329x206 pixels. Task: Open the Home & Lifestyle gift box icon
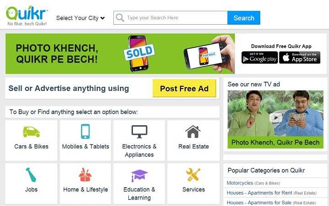click(x=85, y=174)
